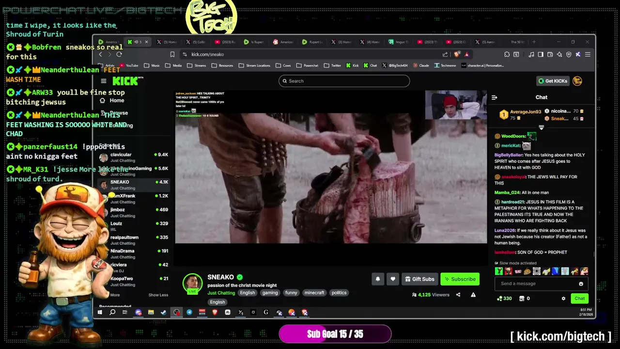The image size is (620, 349).
Task: Open a new browser tab plus button
Action: tap(534, 42)
